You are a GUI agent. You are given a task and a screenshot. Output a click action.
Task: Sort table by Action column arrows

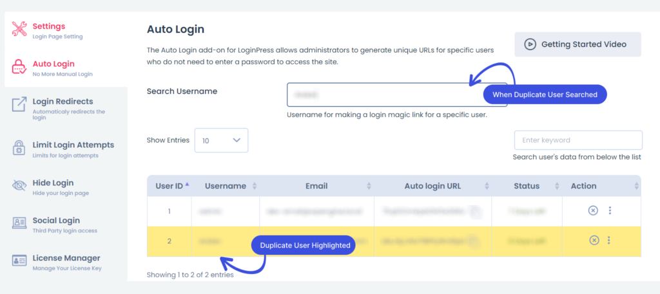tap(636, 186)
